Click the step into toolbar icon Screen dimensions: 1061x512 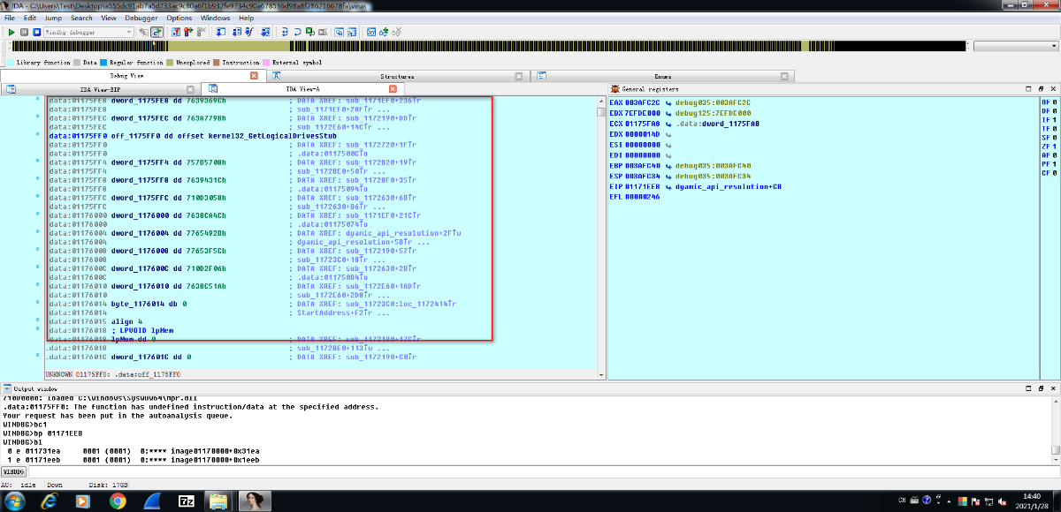click(220, 32)
